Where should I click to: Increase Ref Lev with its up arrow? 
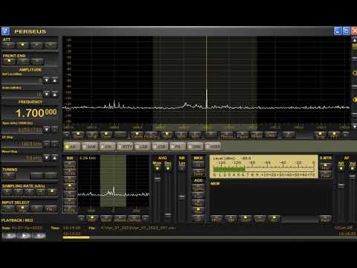tap(55, 80)
